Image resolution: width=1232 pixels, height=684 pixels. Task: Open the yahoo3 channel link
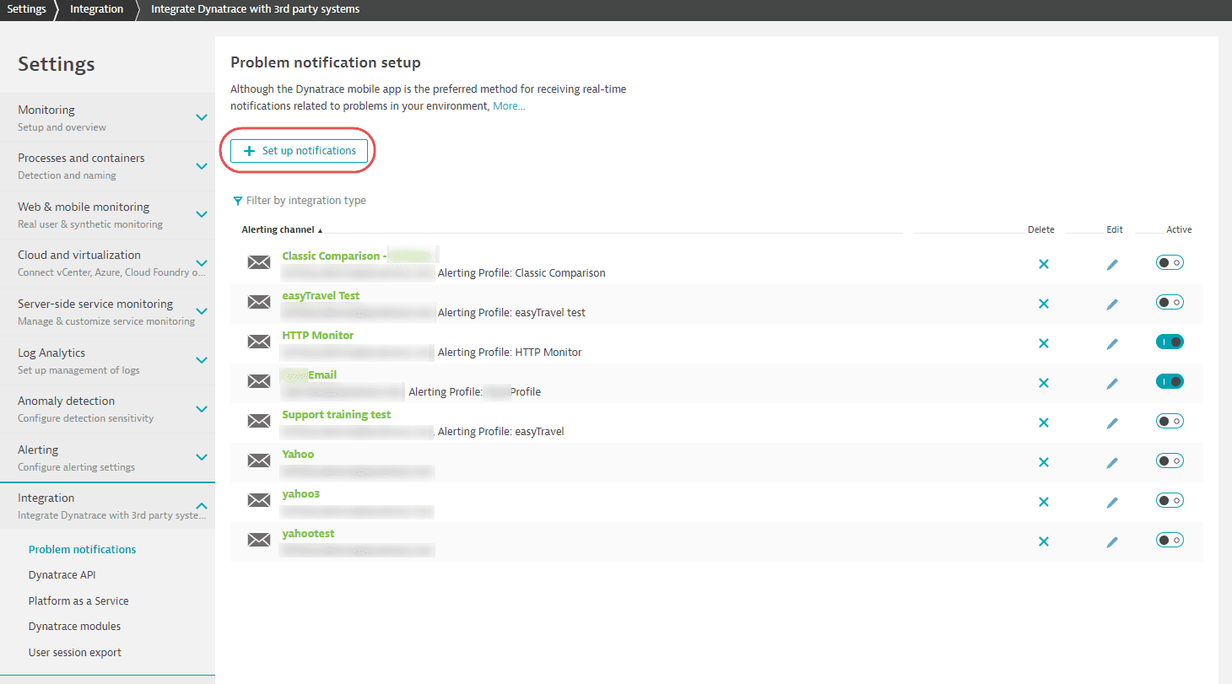click(300, 494)
